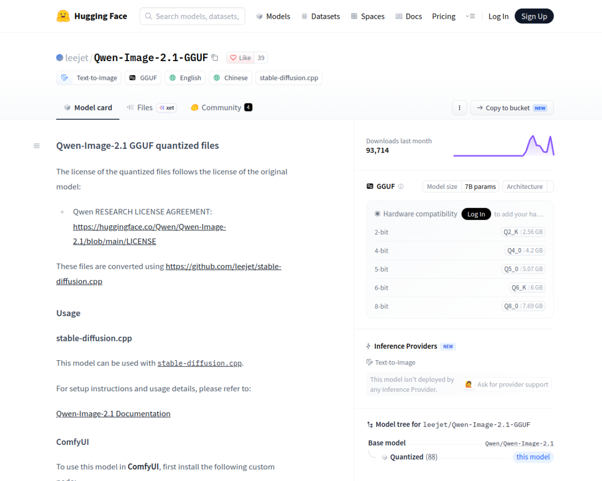Click the Text-to-Image tag icon
This screenshot has width=602, height=481.
pyautogui.click(x=65, y=78)
